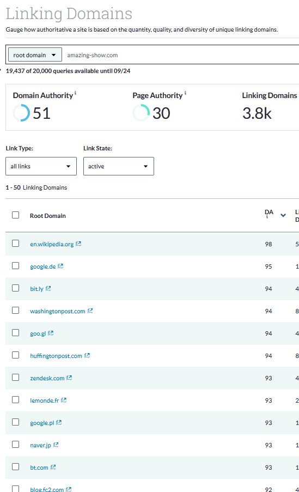Screen dimensions: 299x492
Task: Open the google.pl domain link
Action: coord(42,423)
